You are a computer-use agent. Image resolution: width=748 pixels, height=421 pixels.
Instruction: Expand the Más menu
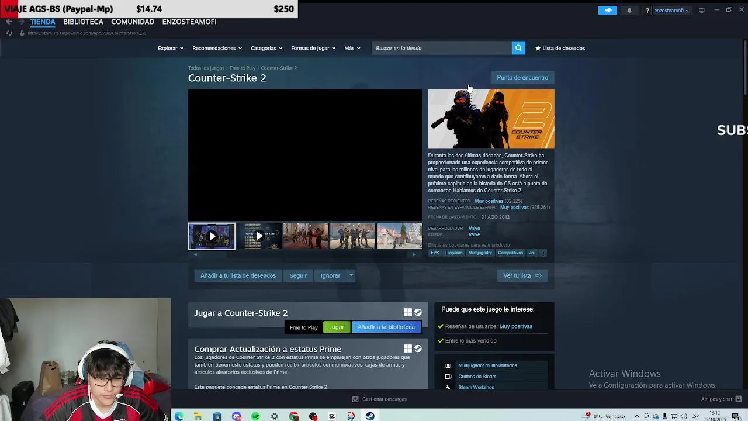[x=352, y=48]
